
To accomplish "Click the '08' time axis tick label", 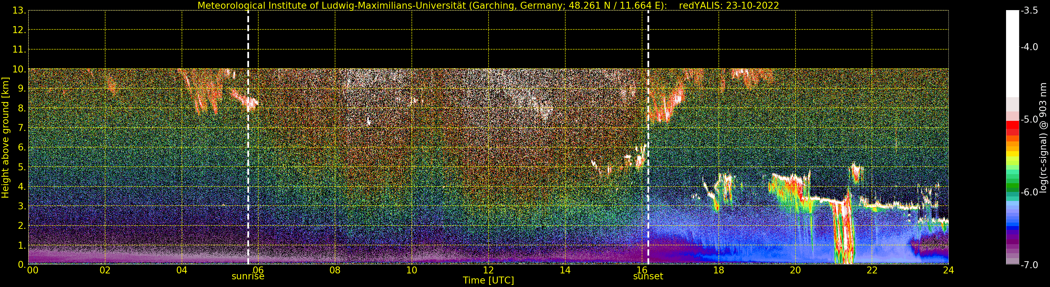I will 335,270.
